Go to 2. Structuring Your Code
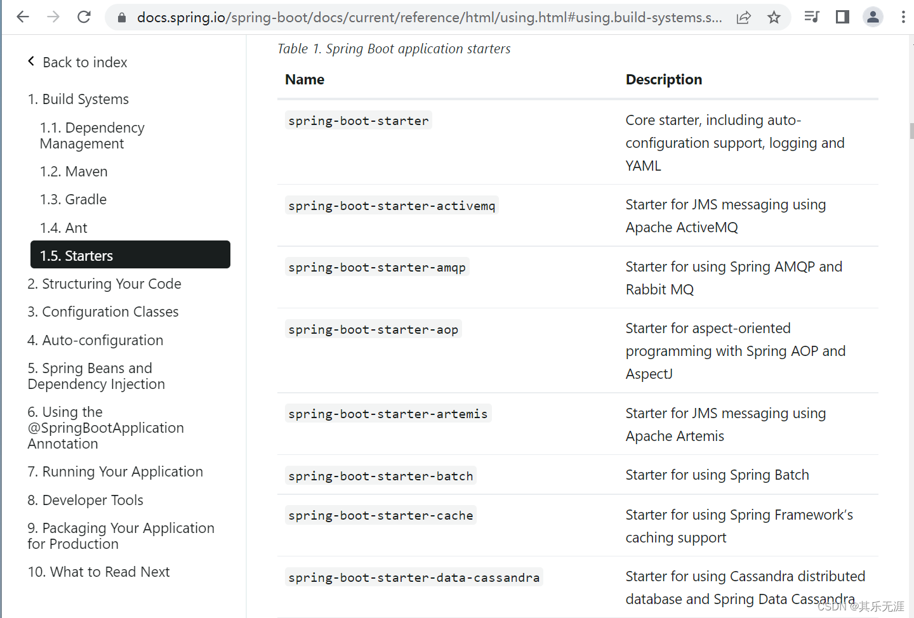Image resolution: width=914 pixels, height=618 pixels. tap(104, 284)
